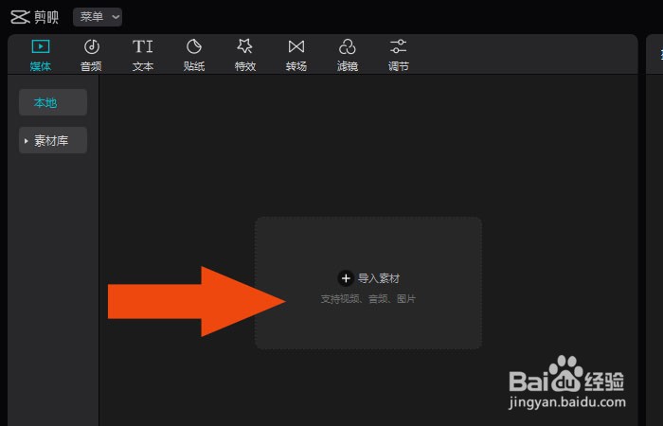Open the 调节 (Adjust) tab
The height and width of the screenshot is (426, 663).
coord(399,55)
